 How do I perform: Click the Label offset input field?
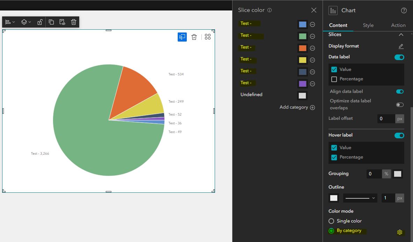(386, 118)
